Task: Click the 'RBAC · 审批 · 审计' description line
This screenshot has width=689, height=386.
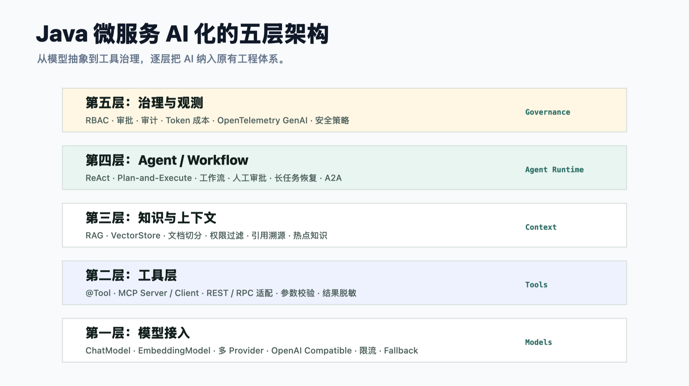Action: 217,120
